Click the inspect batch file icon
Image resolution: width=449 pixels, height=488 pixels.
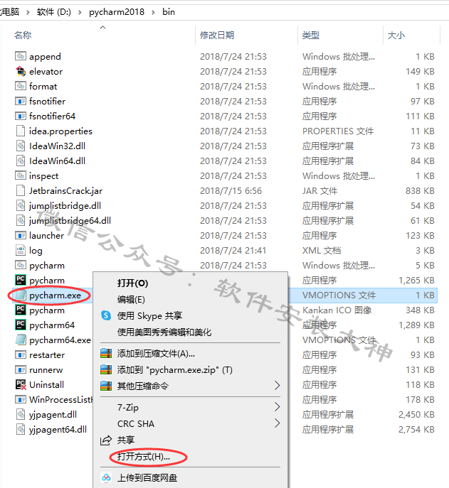pos(21,176)
